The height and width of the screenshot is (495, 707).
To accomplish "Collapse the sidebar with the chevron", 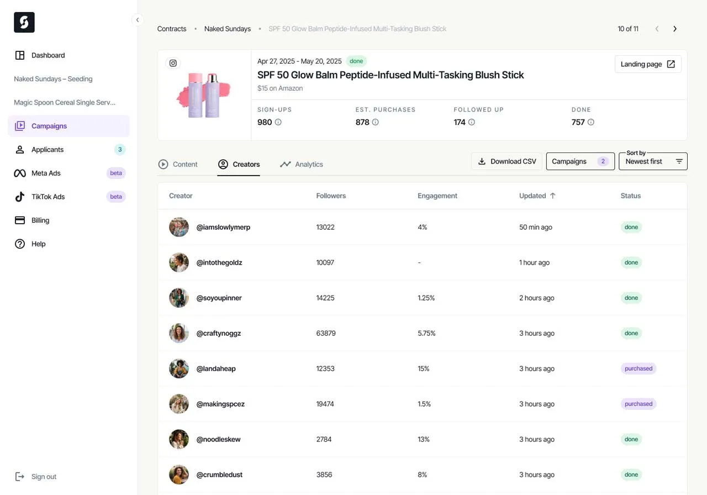I will (x=138, y=19).
